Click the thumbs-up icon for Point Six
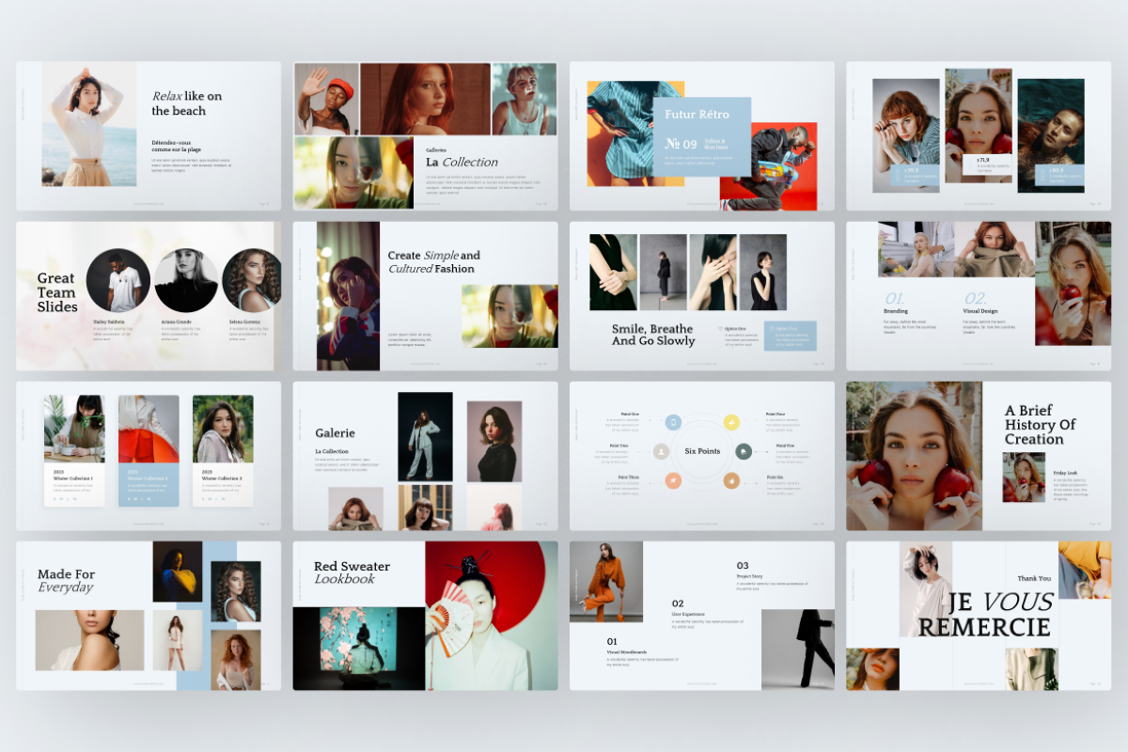 [731, 481]
